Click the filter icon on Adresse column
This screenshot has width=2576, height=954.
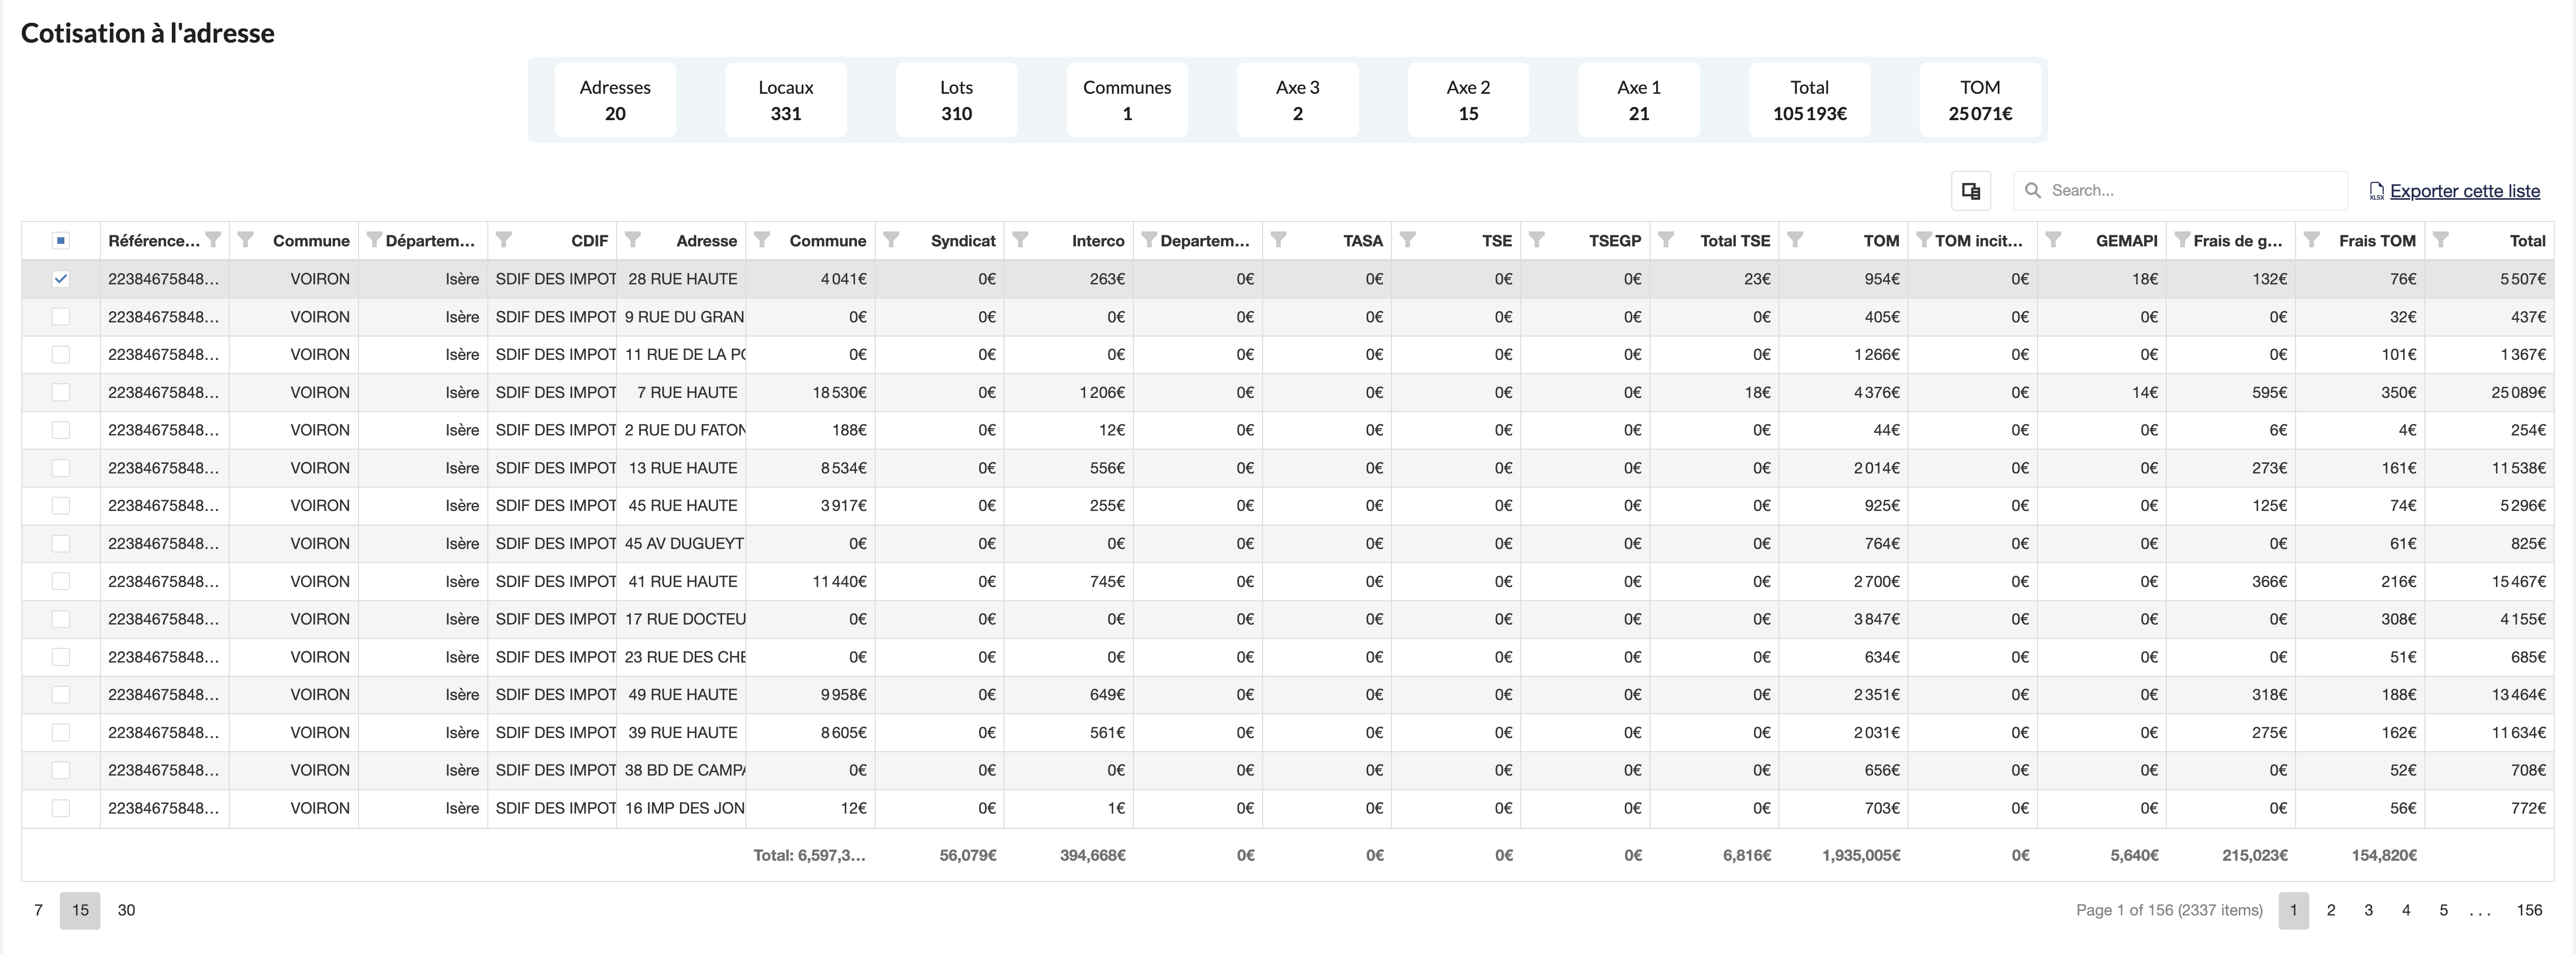(x=633, y=239)
